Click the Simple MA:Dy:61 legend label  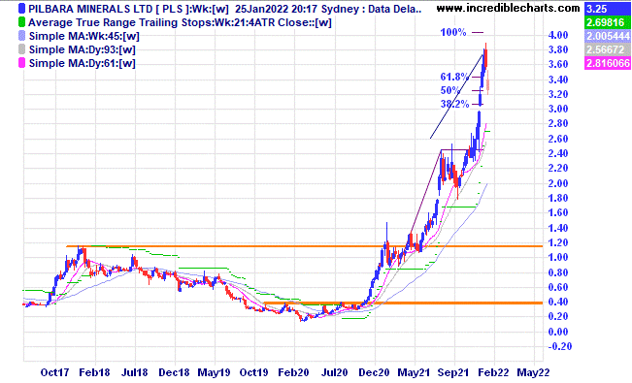(x=83, y=64)
